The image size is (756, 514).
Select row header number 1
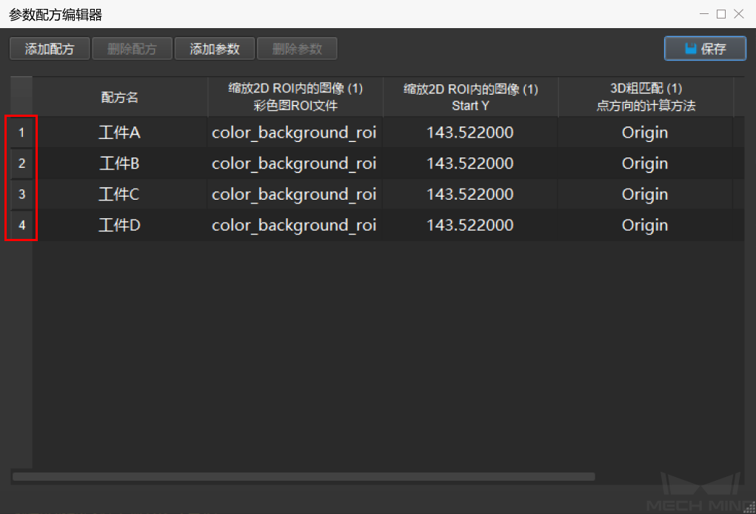21,132
